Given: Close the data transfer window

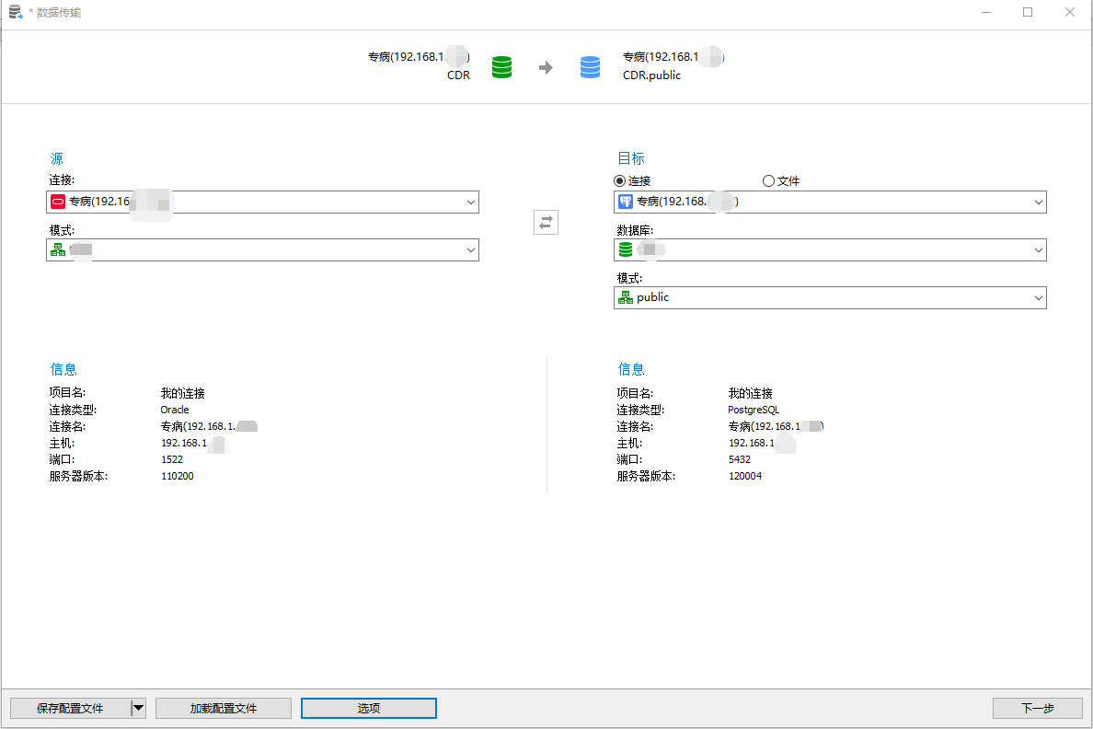Looking at the screenshot, I should [x=1070, y=13].
